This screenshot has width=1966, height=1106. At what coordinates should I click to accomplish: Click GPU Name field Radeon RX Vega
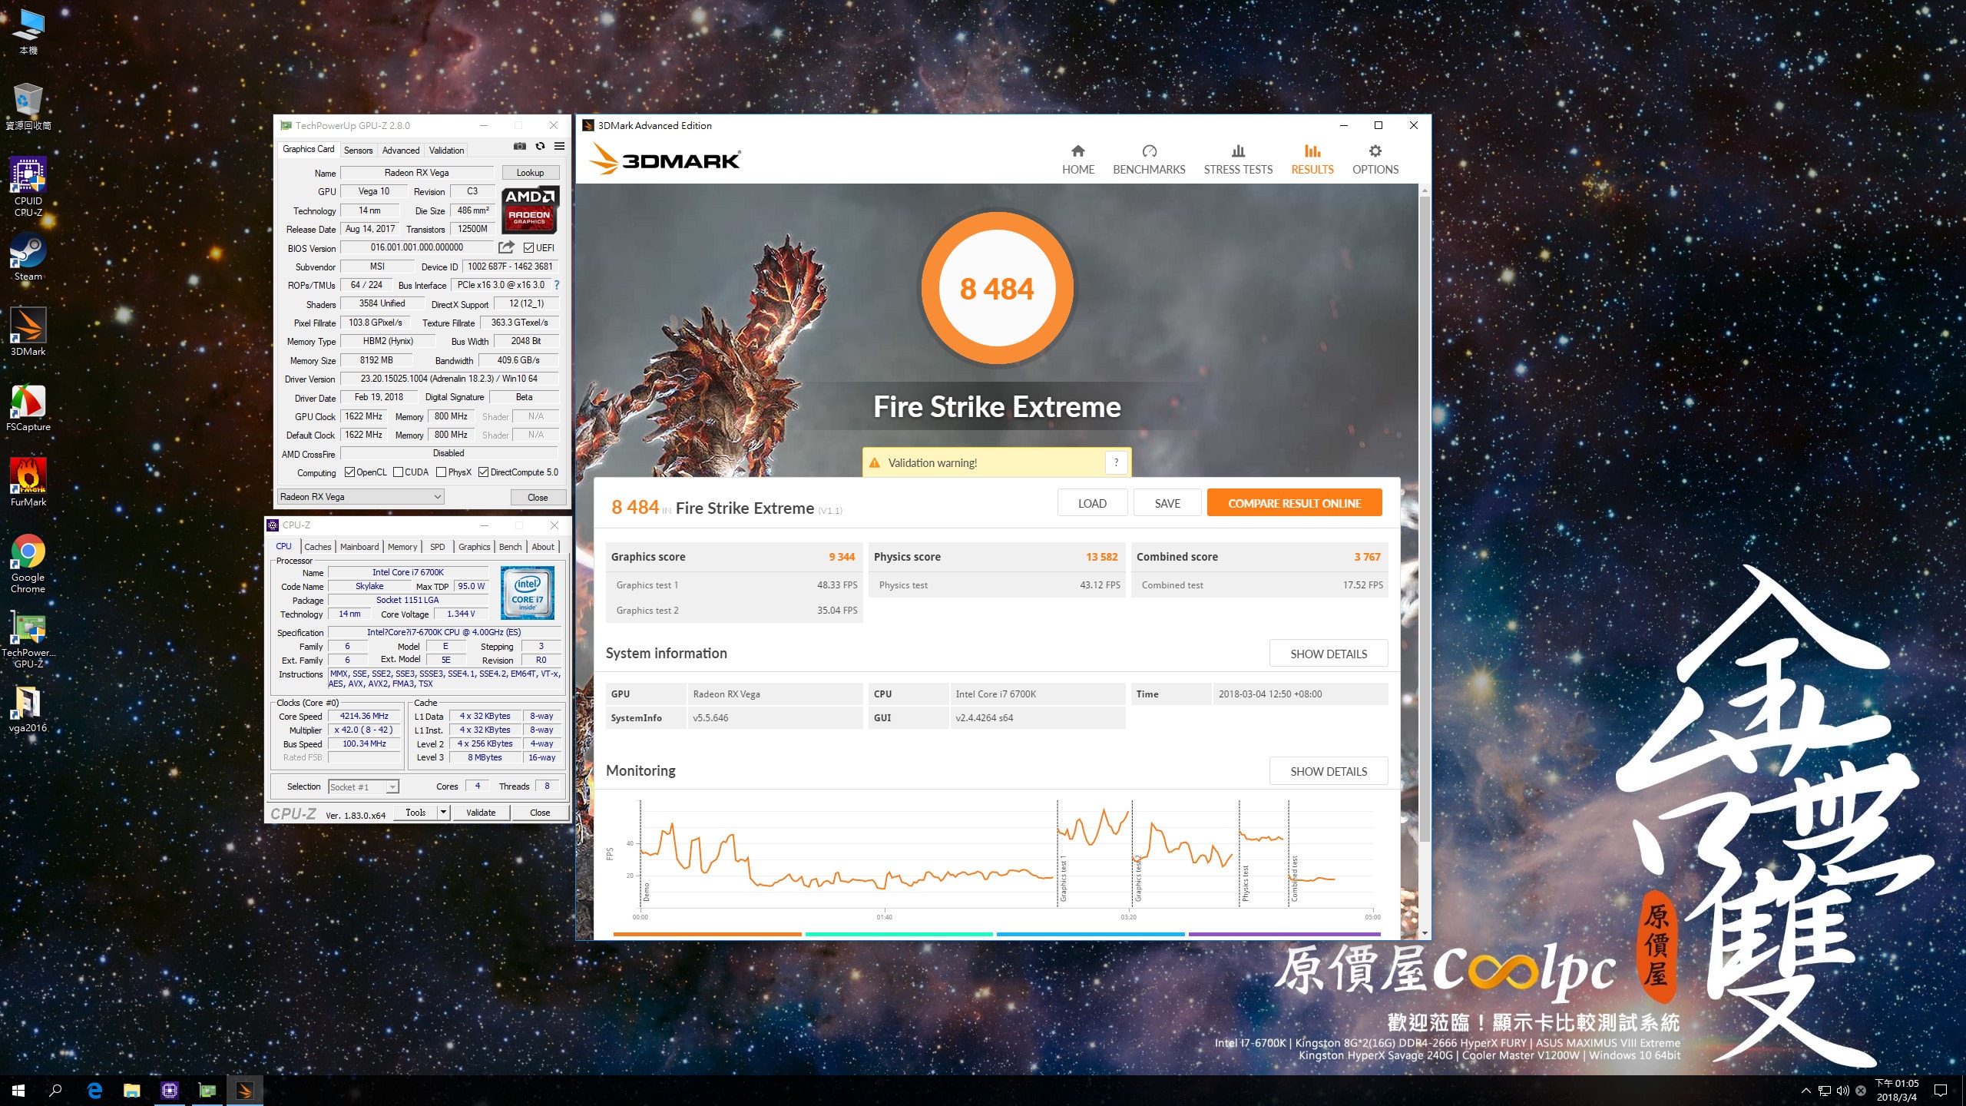pos(417,173)
